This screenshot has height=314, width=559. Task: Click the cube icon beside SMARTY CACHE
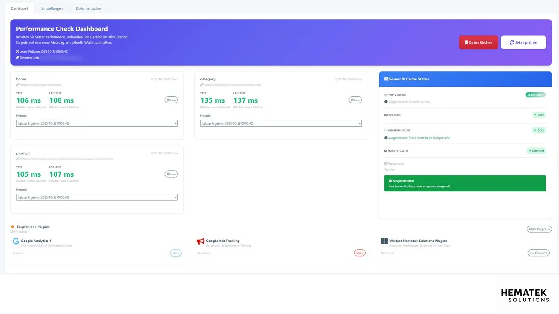(x=386, y=151)
